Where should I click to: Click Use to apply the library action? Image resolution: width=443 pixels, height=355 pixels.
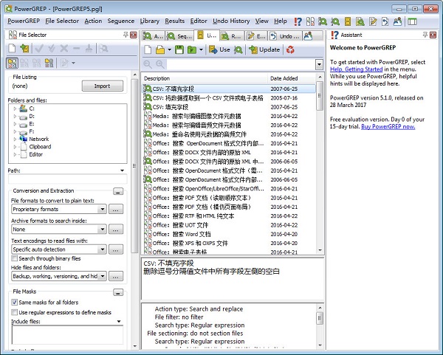tap(219, 49)
